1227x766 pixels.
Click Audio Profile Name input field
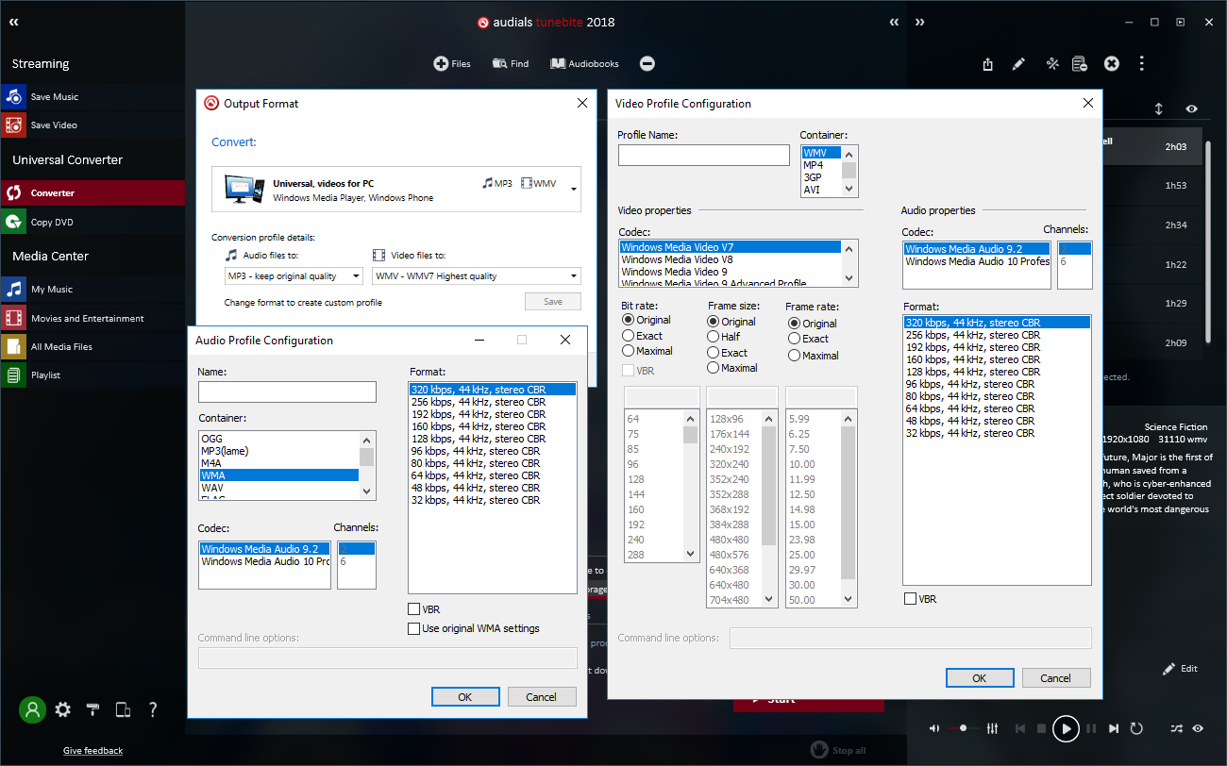[x=287, y=391]
